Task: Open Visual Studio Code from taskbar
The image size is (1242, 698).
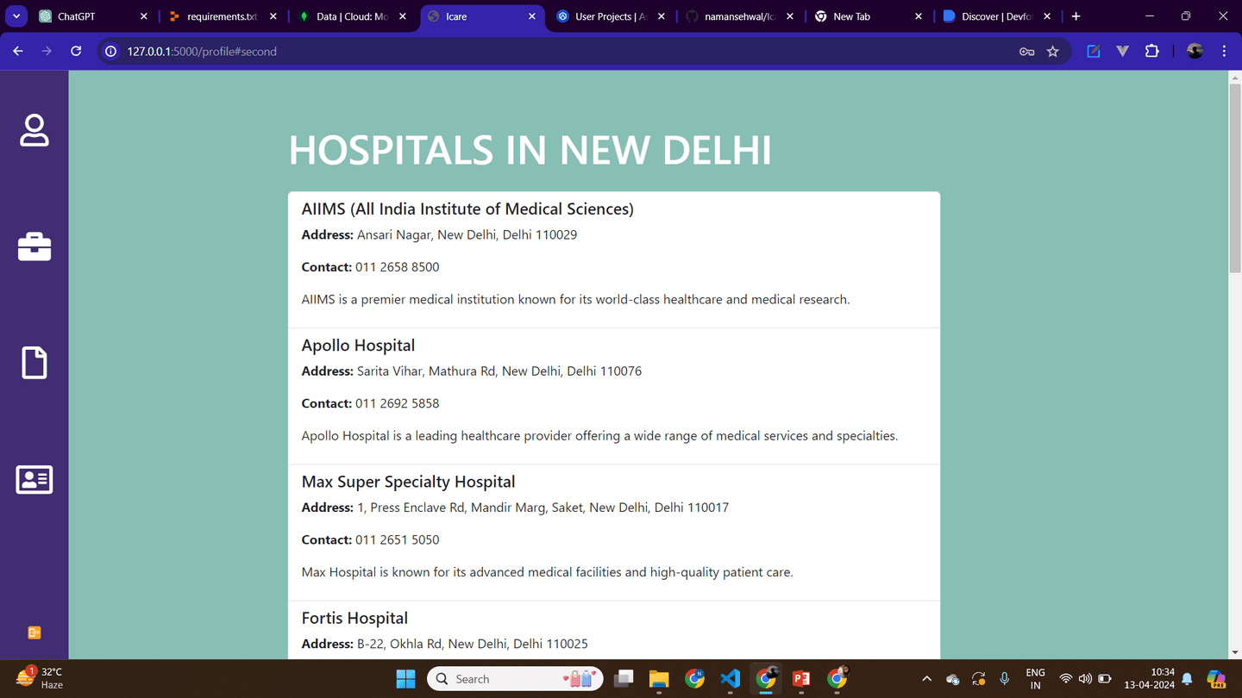Action: 730,679
